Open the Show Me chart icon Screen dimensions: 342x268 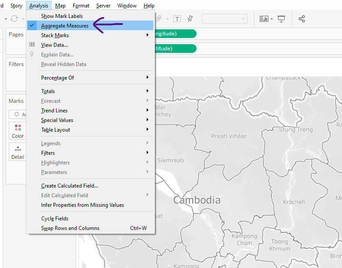point(264,19)
